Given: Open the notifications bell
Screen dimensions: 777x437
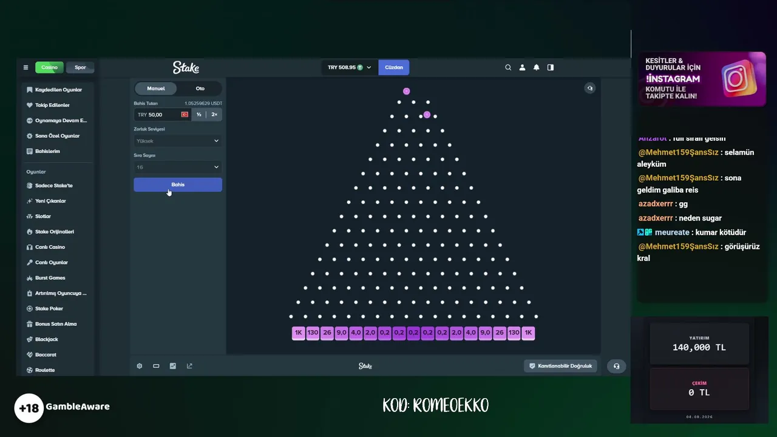Looking at the screenshot, I should (536, 67).
